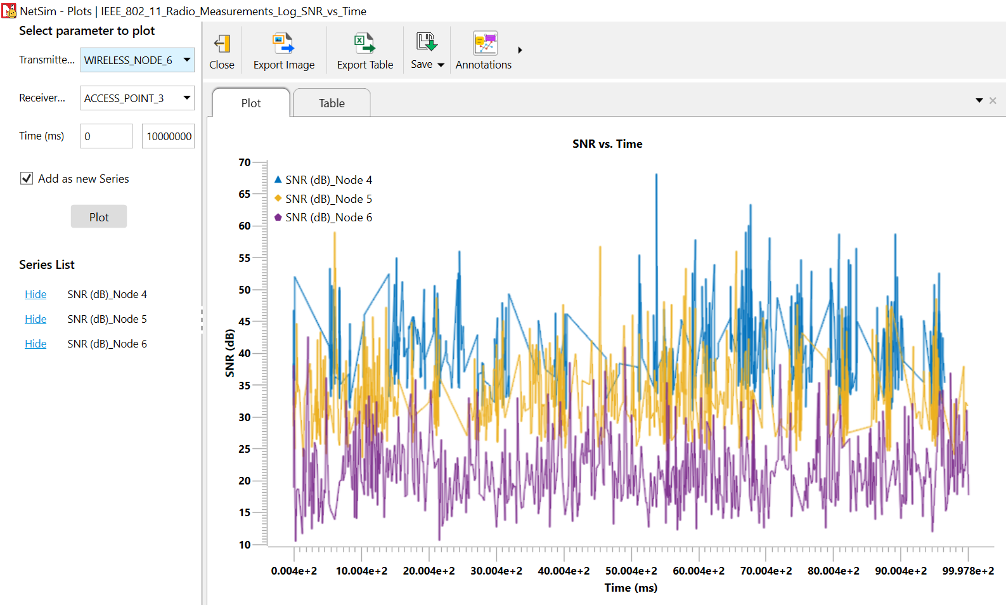Image resolution: width=1006 pixels, height=605 pixels.
Task: Hide the SNR (dB)_Node 5 series
Action: pyautogui.click(x=35, y=319)
